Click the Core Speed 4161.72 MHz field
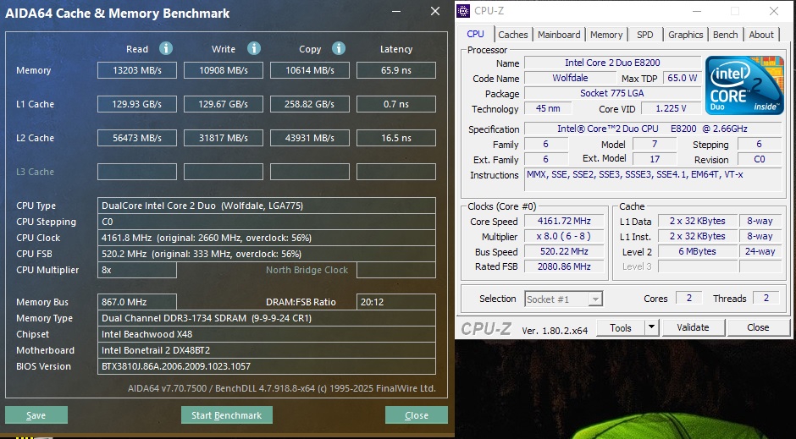 point(564,221)
